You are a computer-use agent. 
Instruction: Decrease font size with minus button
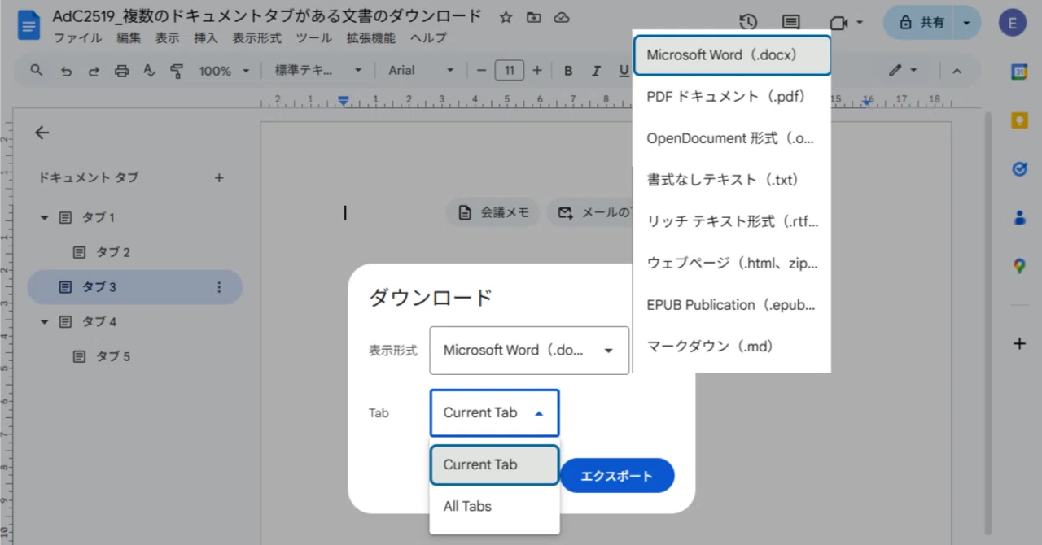[x=481, y=71]
